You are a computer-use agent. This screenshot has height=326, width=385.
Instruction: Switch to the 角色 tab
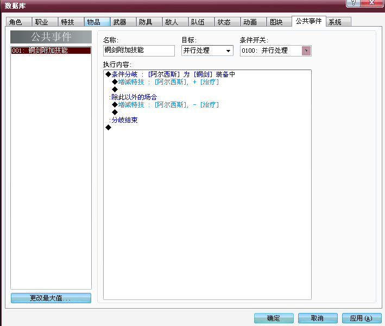click(19, 22)
